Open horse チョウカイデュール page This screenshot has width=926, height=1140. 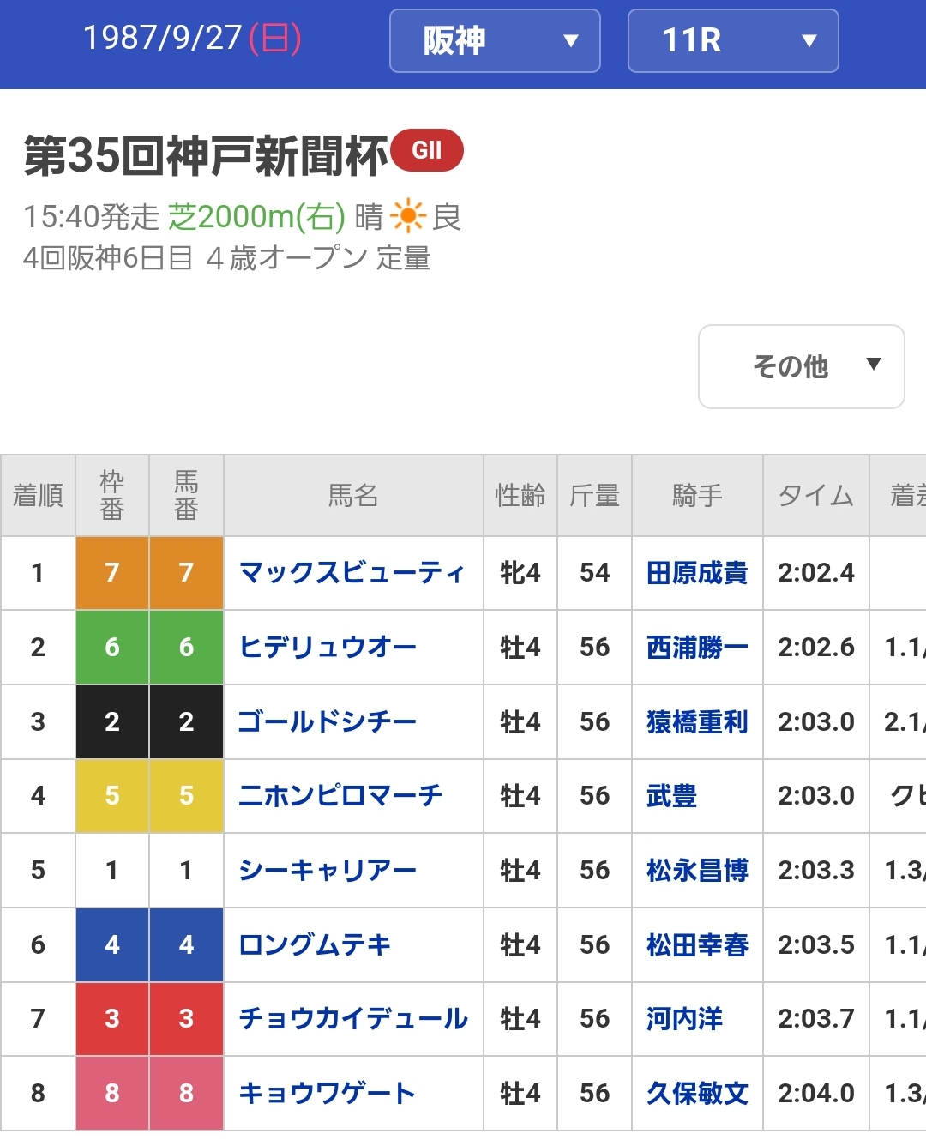click(x=353, y=1019)
